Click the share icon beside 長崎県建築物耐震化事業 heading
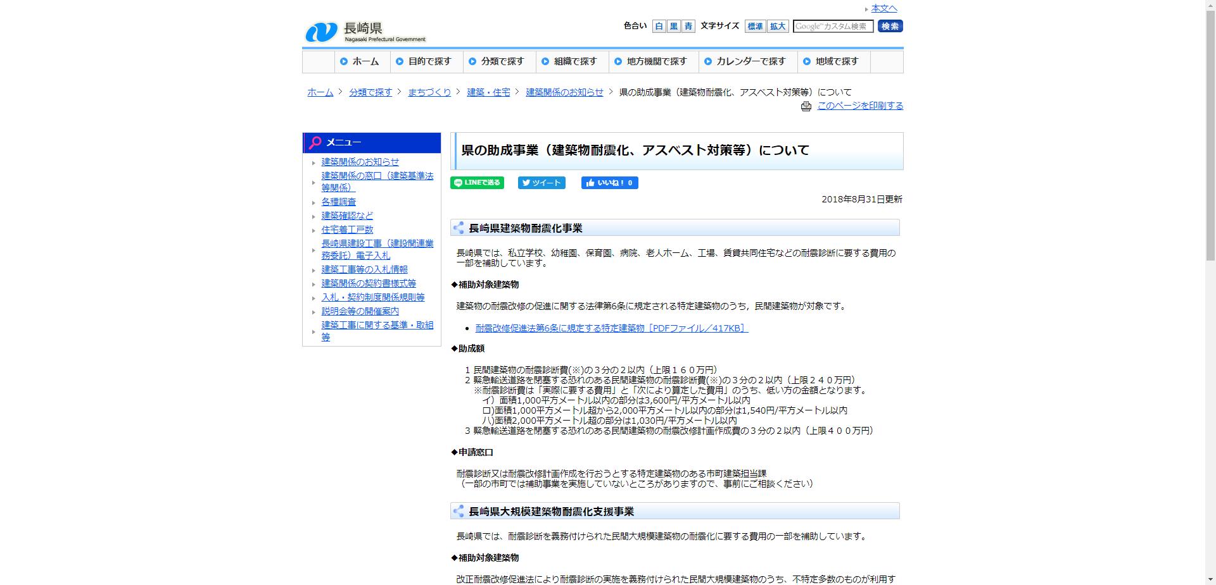This screenshot has width=1216, height=585. tap(459, 228)
